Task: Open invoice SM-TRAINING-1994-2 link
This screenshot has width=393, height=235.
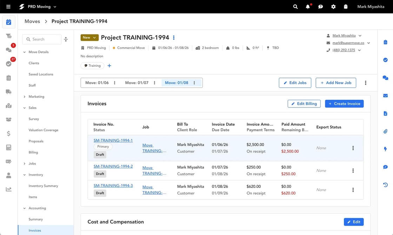Action: pyautogui.click(x=113, y=167)
